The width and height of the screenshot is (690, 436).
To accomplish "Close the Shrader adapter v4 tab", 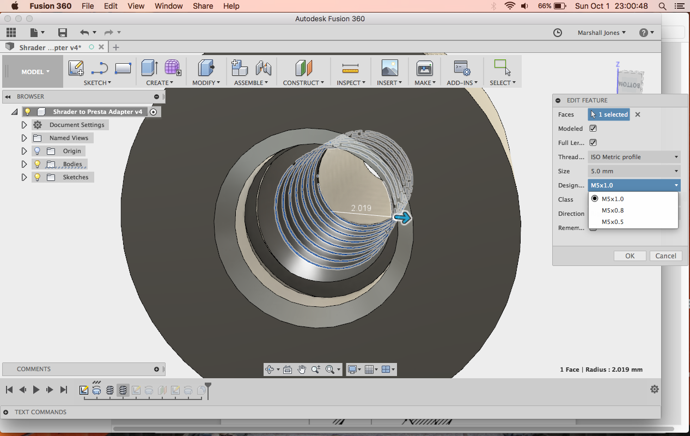I will tap(101, 47).
